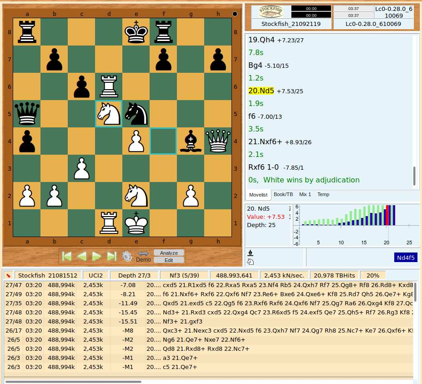Go to final move Rxf6 1-0
The width and height of the screenshot is (422, 384).
click(x=263, y=167)
